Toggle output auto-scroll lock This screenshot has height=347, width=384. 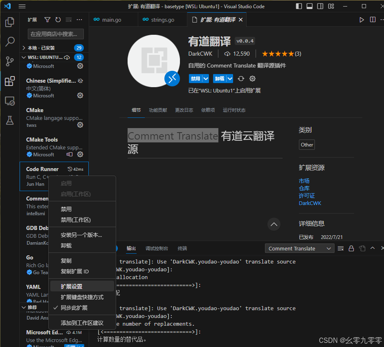pos(351,248)
